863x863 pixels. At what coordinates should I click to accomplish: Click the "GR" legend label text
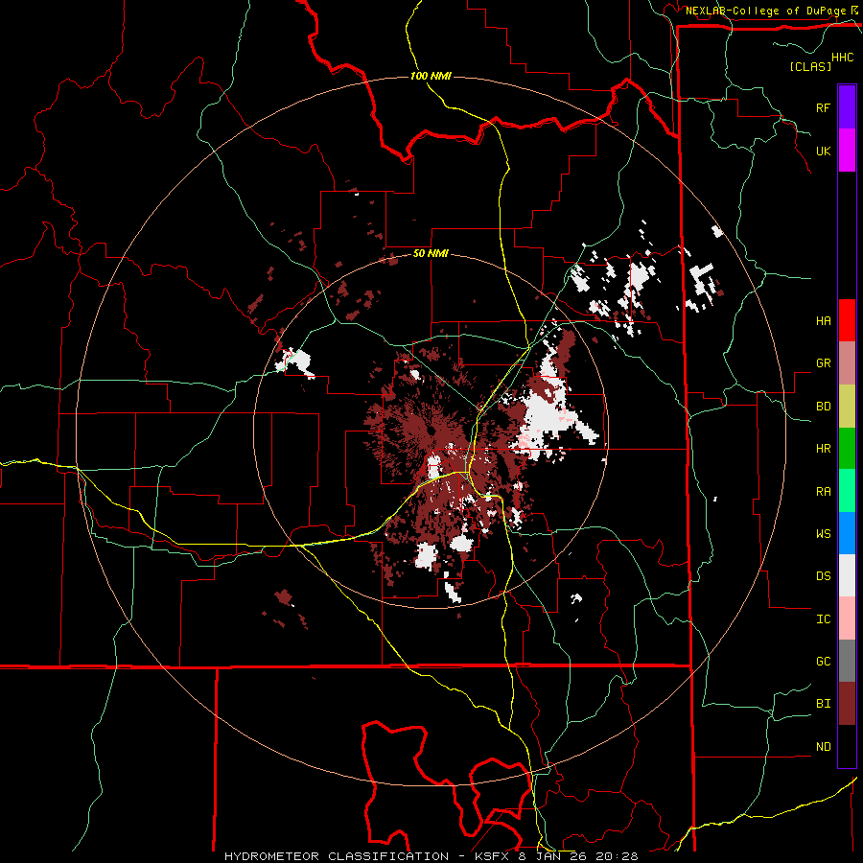(823, 362)
